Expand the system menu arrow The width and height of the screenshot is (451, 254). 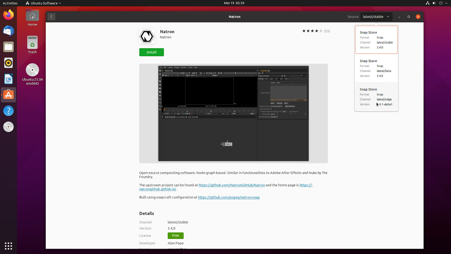click(446, 3)
